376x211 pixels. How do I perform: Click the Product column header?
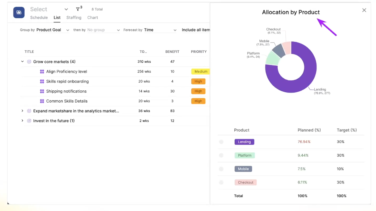[x=242, y=130]
